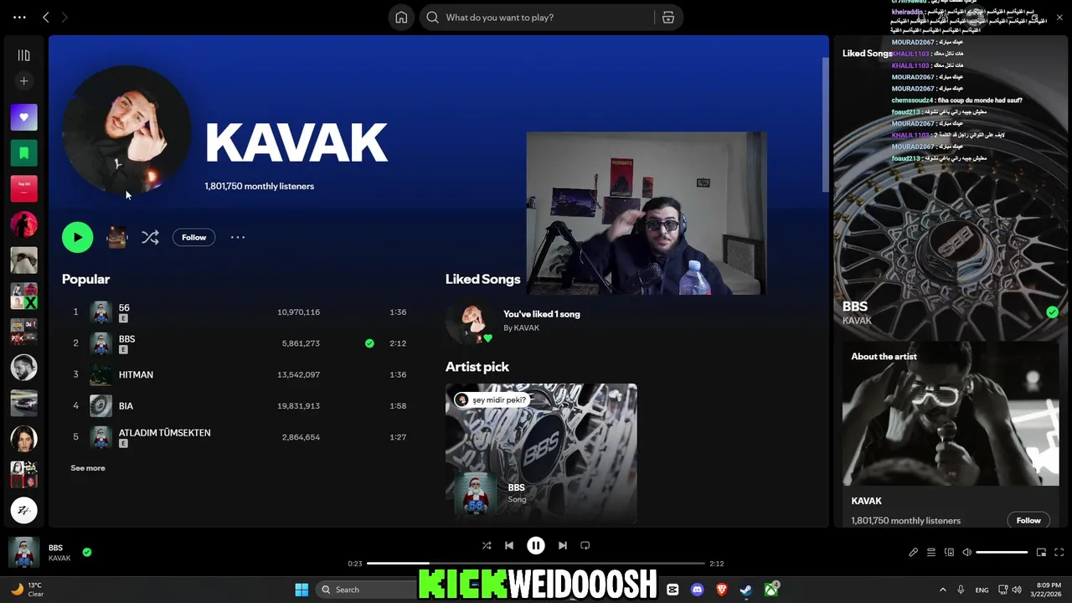
Task: Click KAVAK artist profile picture
Action: [126, 130]
